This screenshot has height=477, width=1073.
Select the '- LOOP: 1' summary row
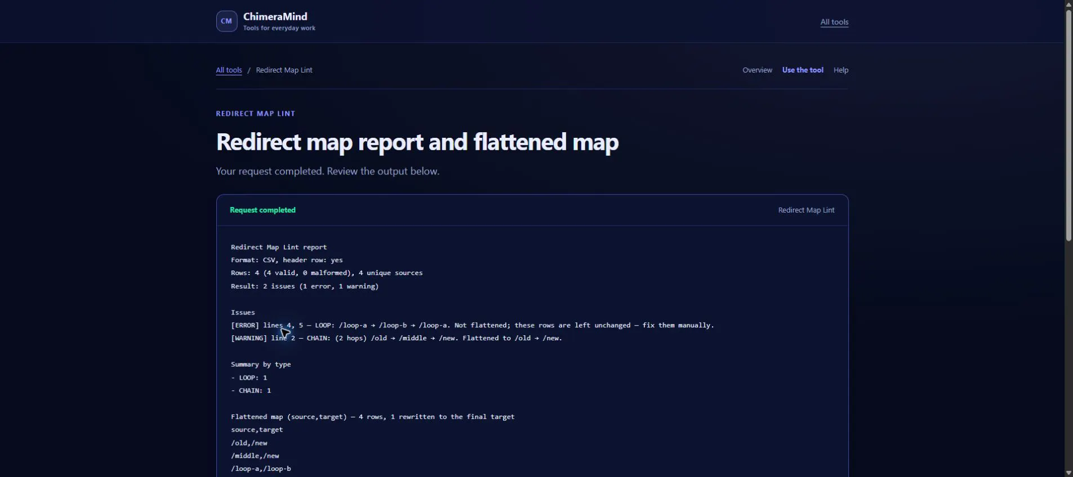click(249, 377)
